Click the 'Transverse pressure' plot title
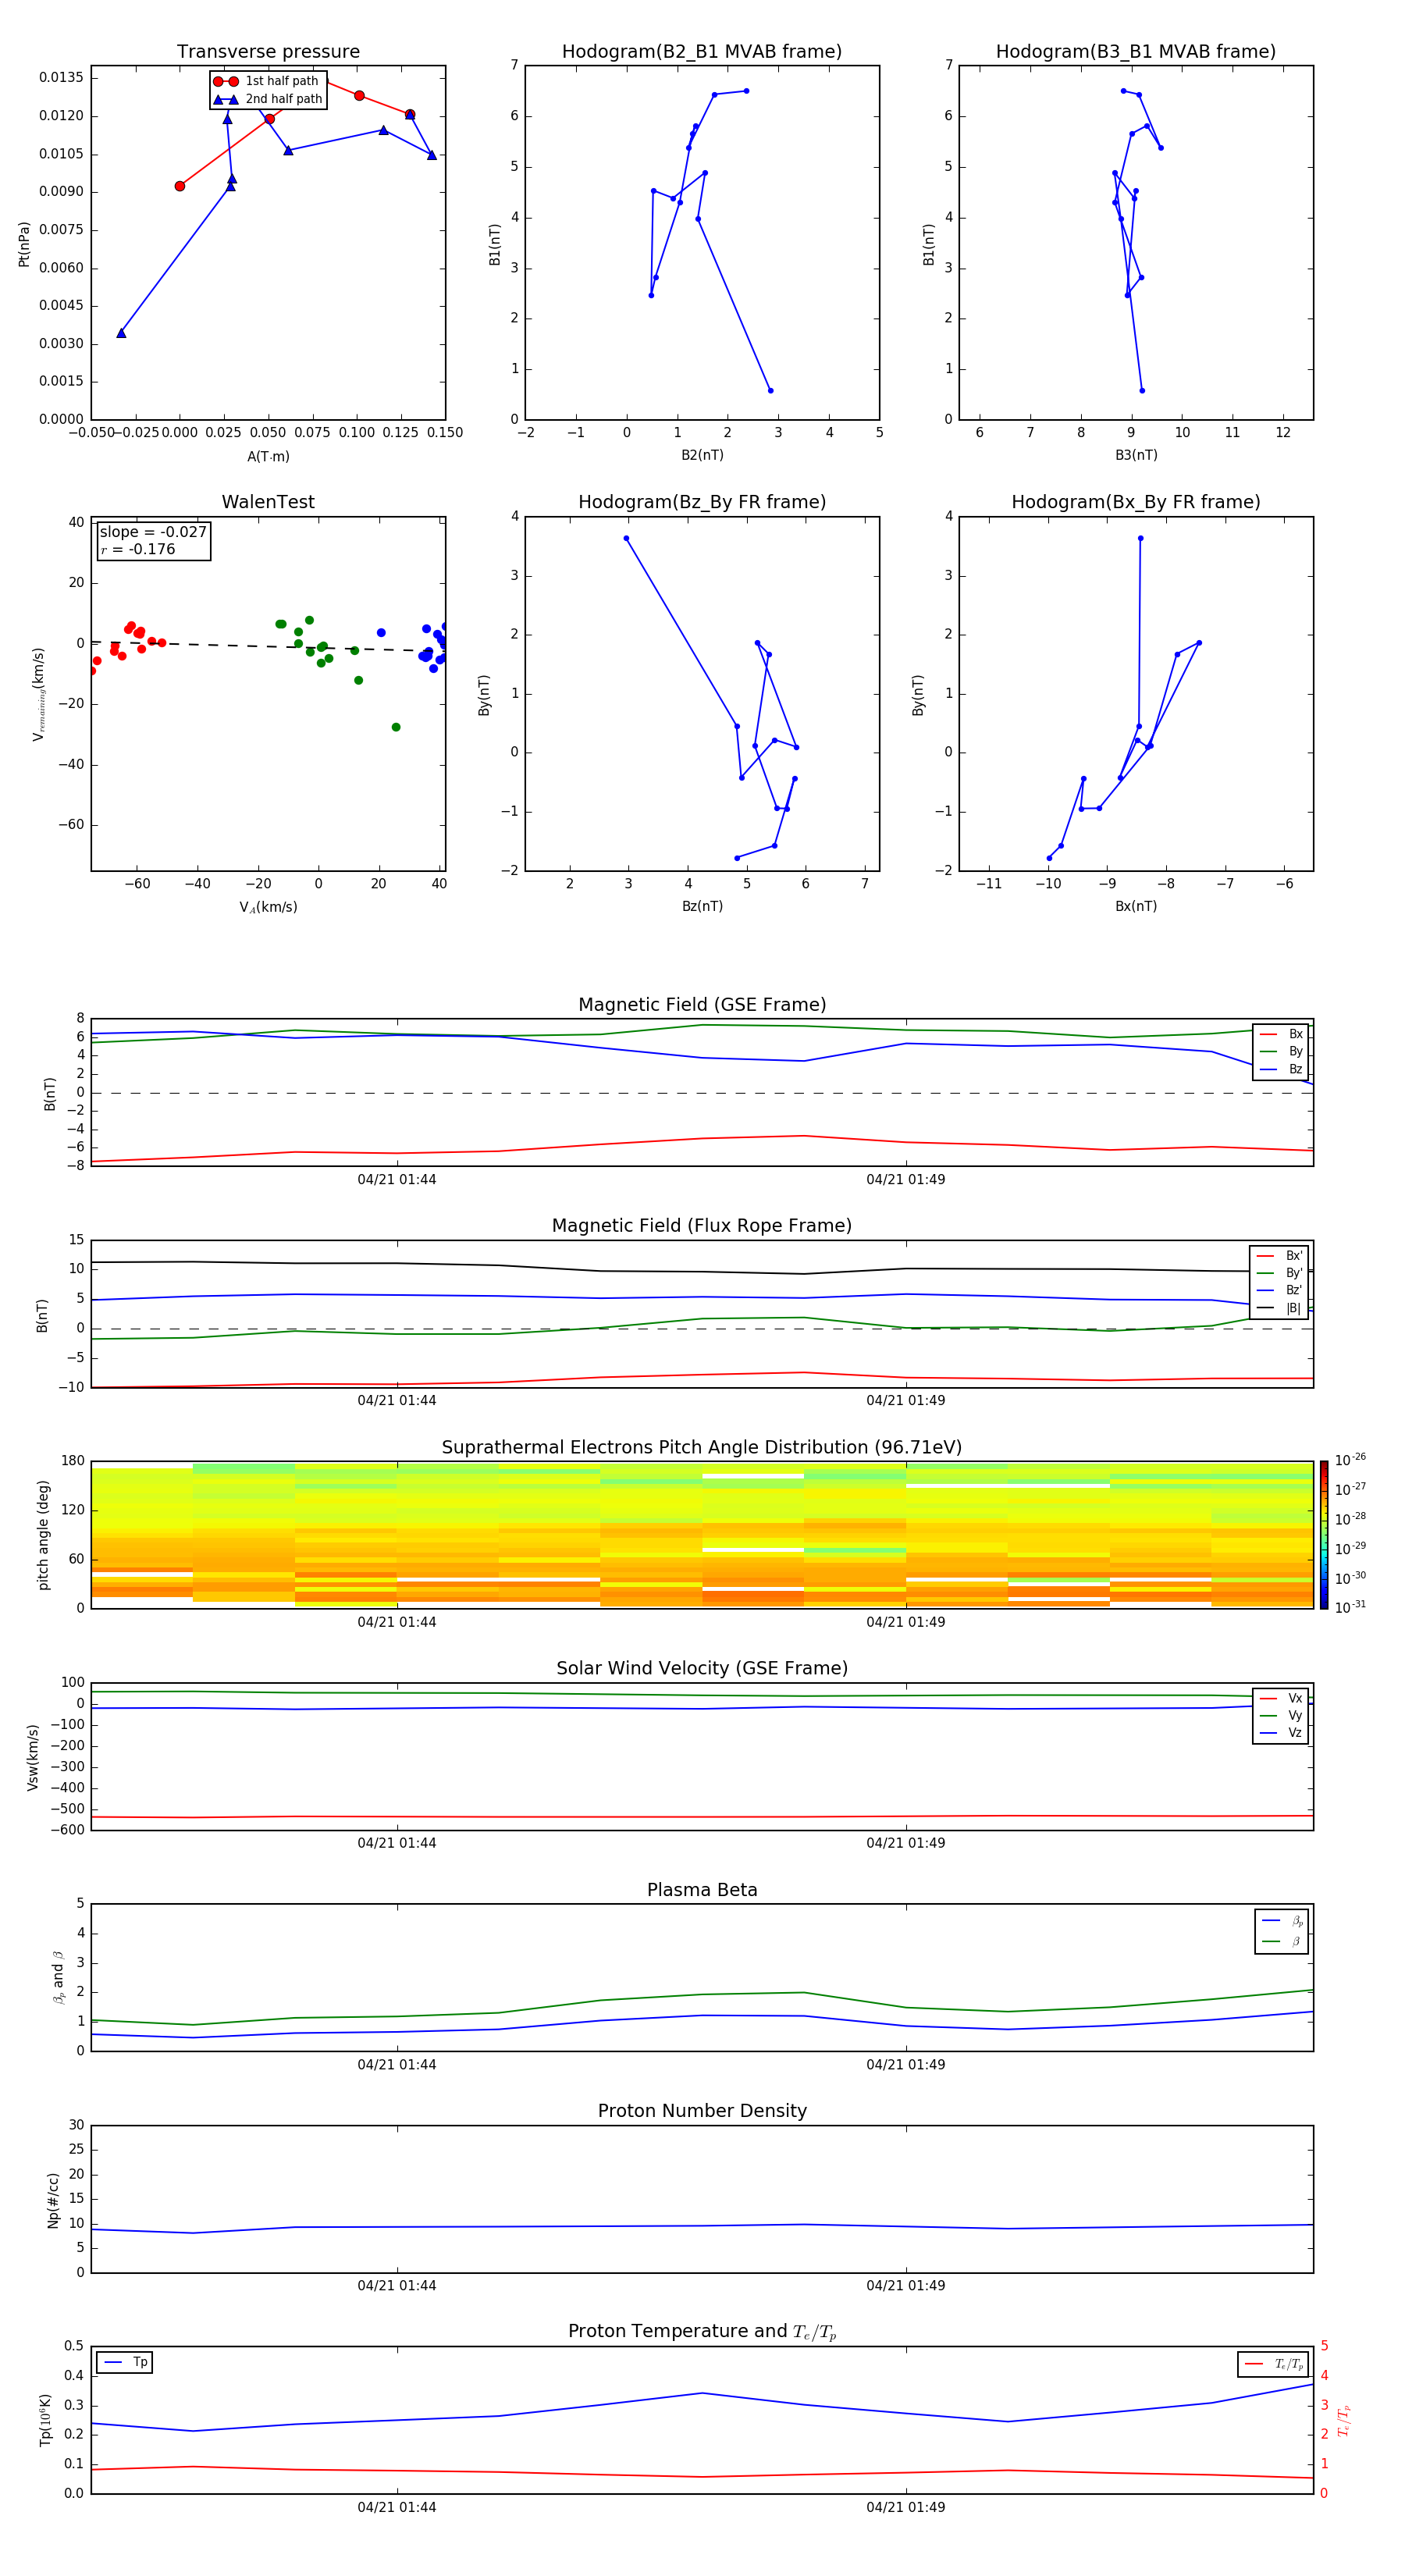 tap(268, 52)
